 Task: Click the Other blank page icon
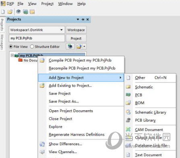point(128,78)
